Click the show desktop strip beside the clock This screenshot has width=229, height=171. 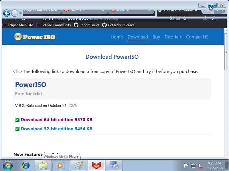(x=227, y=166)
